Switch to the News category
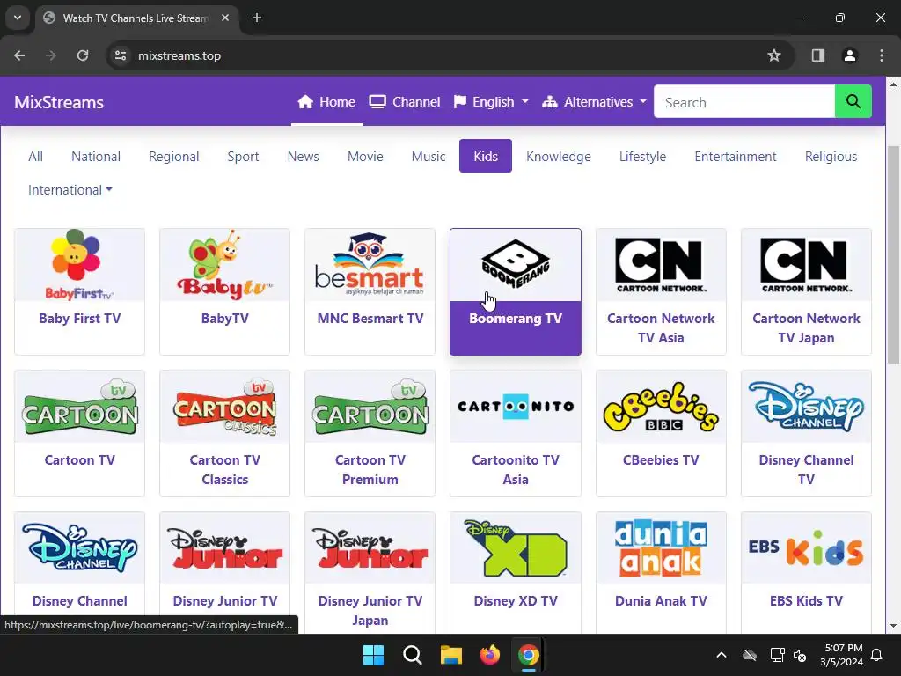The width and height of the screenshot is (901, 676). (304, 157)
